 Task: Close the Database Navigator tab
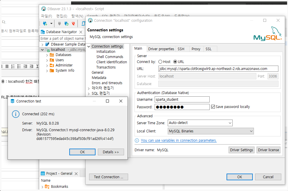81,32
